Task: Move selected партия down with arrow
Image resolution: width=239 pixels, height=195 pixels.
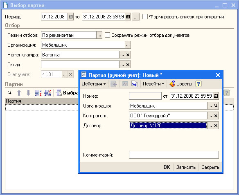Action: point(28,93)
